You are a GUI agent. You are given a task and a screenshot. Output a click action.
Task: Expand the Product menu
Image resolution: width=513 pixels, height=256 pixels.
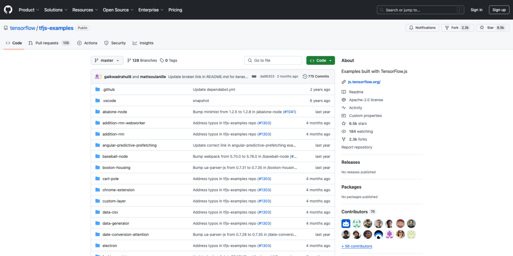[29, 10]
